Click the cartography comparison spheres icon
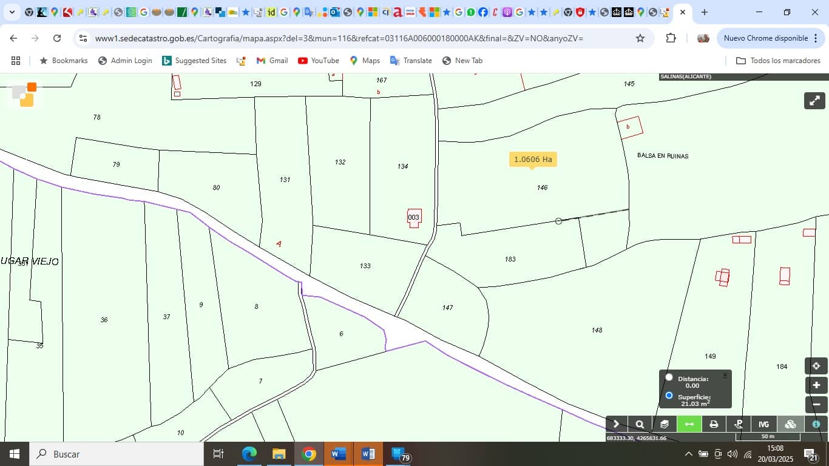The width and height of the screenshot is (829, 466). pos(790,424)
